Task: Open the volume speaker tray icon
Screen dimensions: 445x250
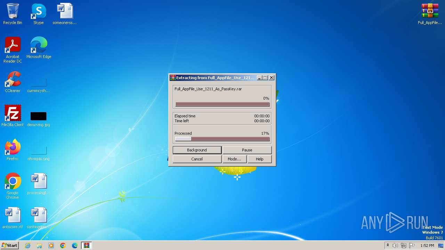Action: 395,245
